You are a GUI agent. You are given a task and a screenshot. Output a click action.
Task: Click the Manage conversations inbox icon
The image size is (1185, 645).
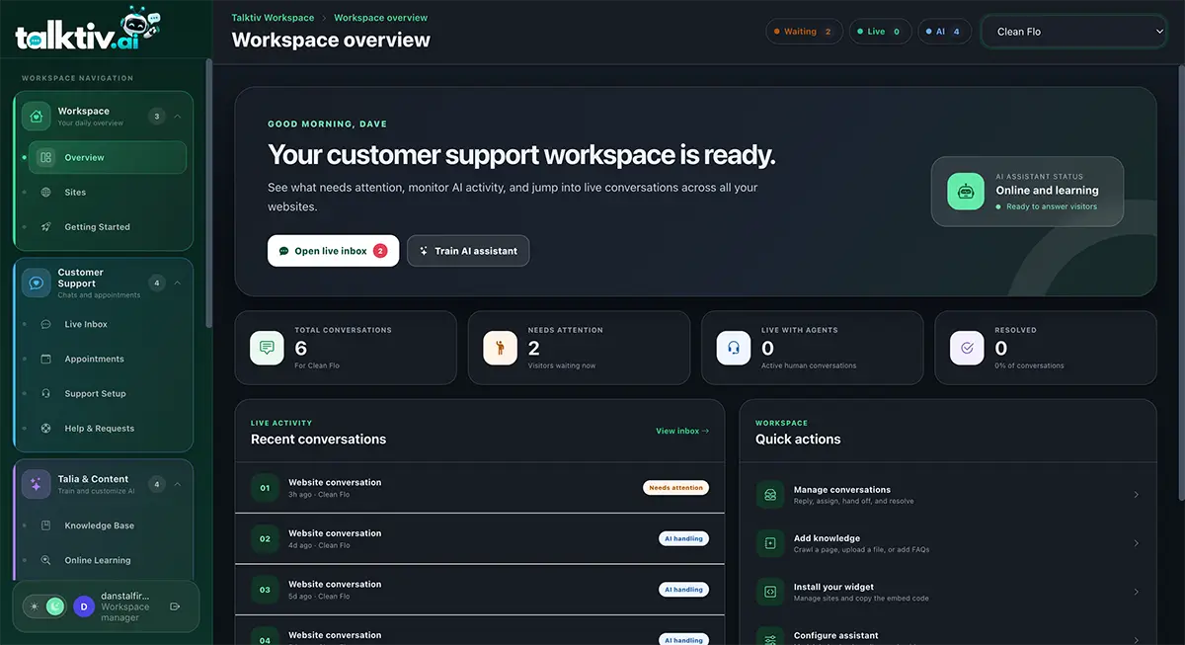(770, 495)
